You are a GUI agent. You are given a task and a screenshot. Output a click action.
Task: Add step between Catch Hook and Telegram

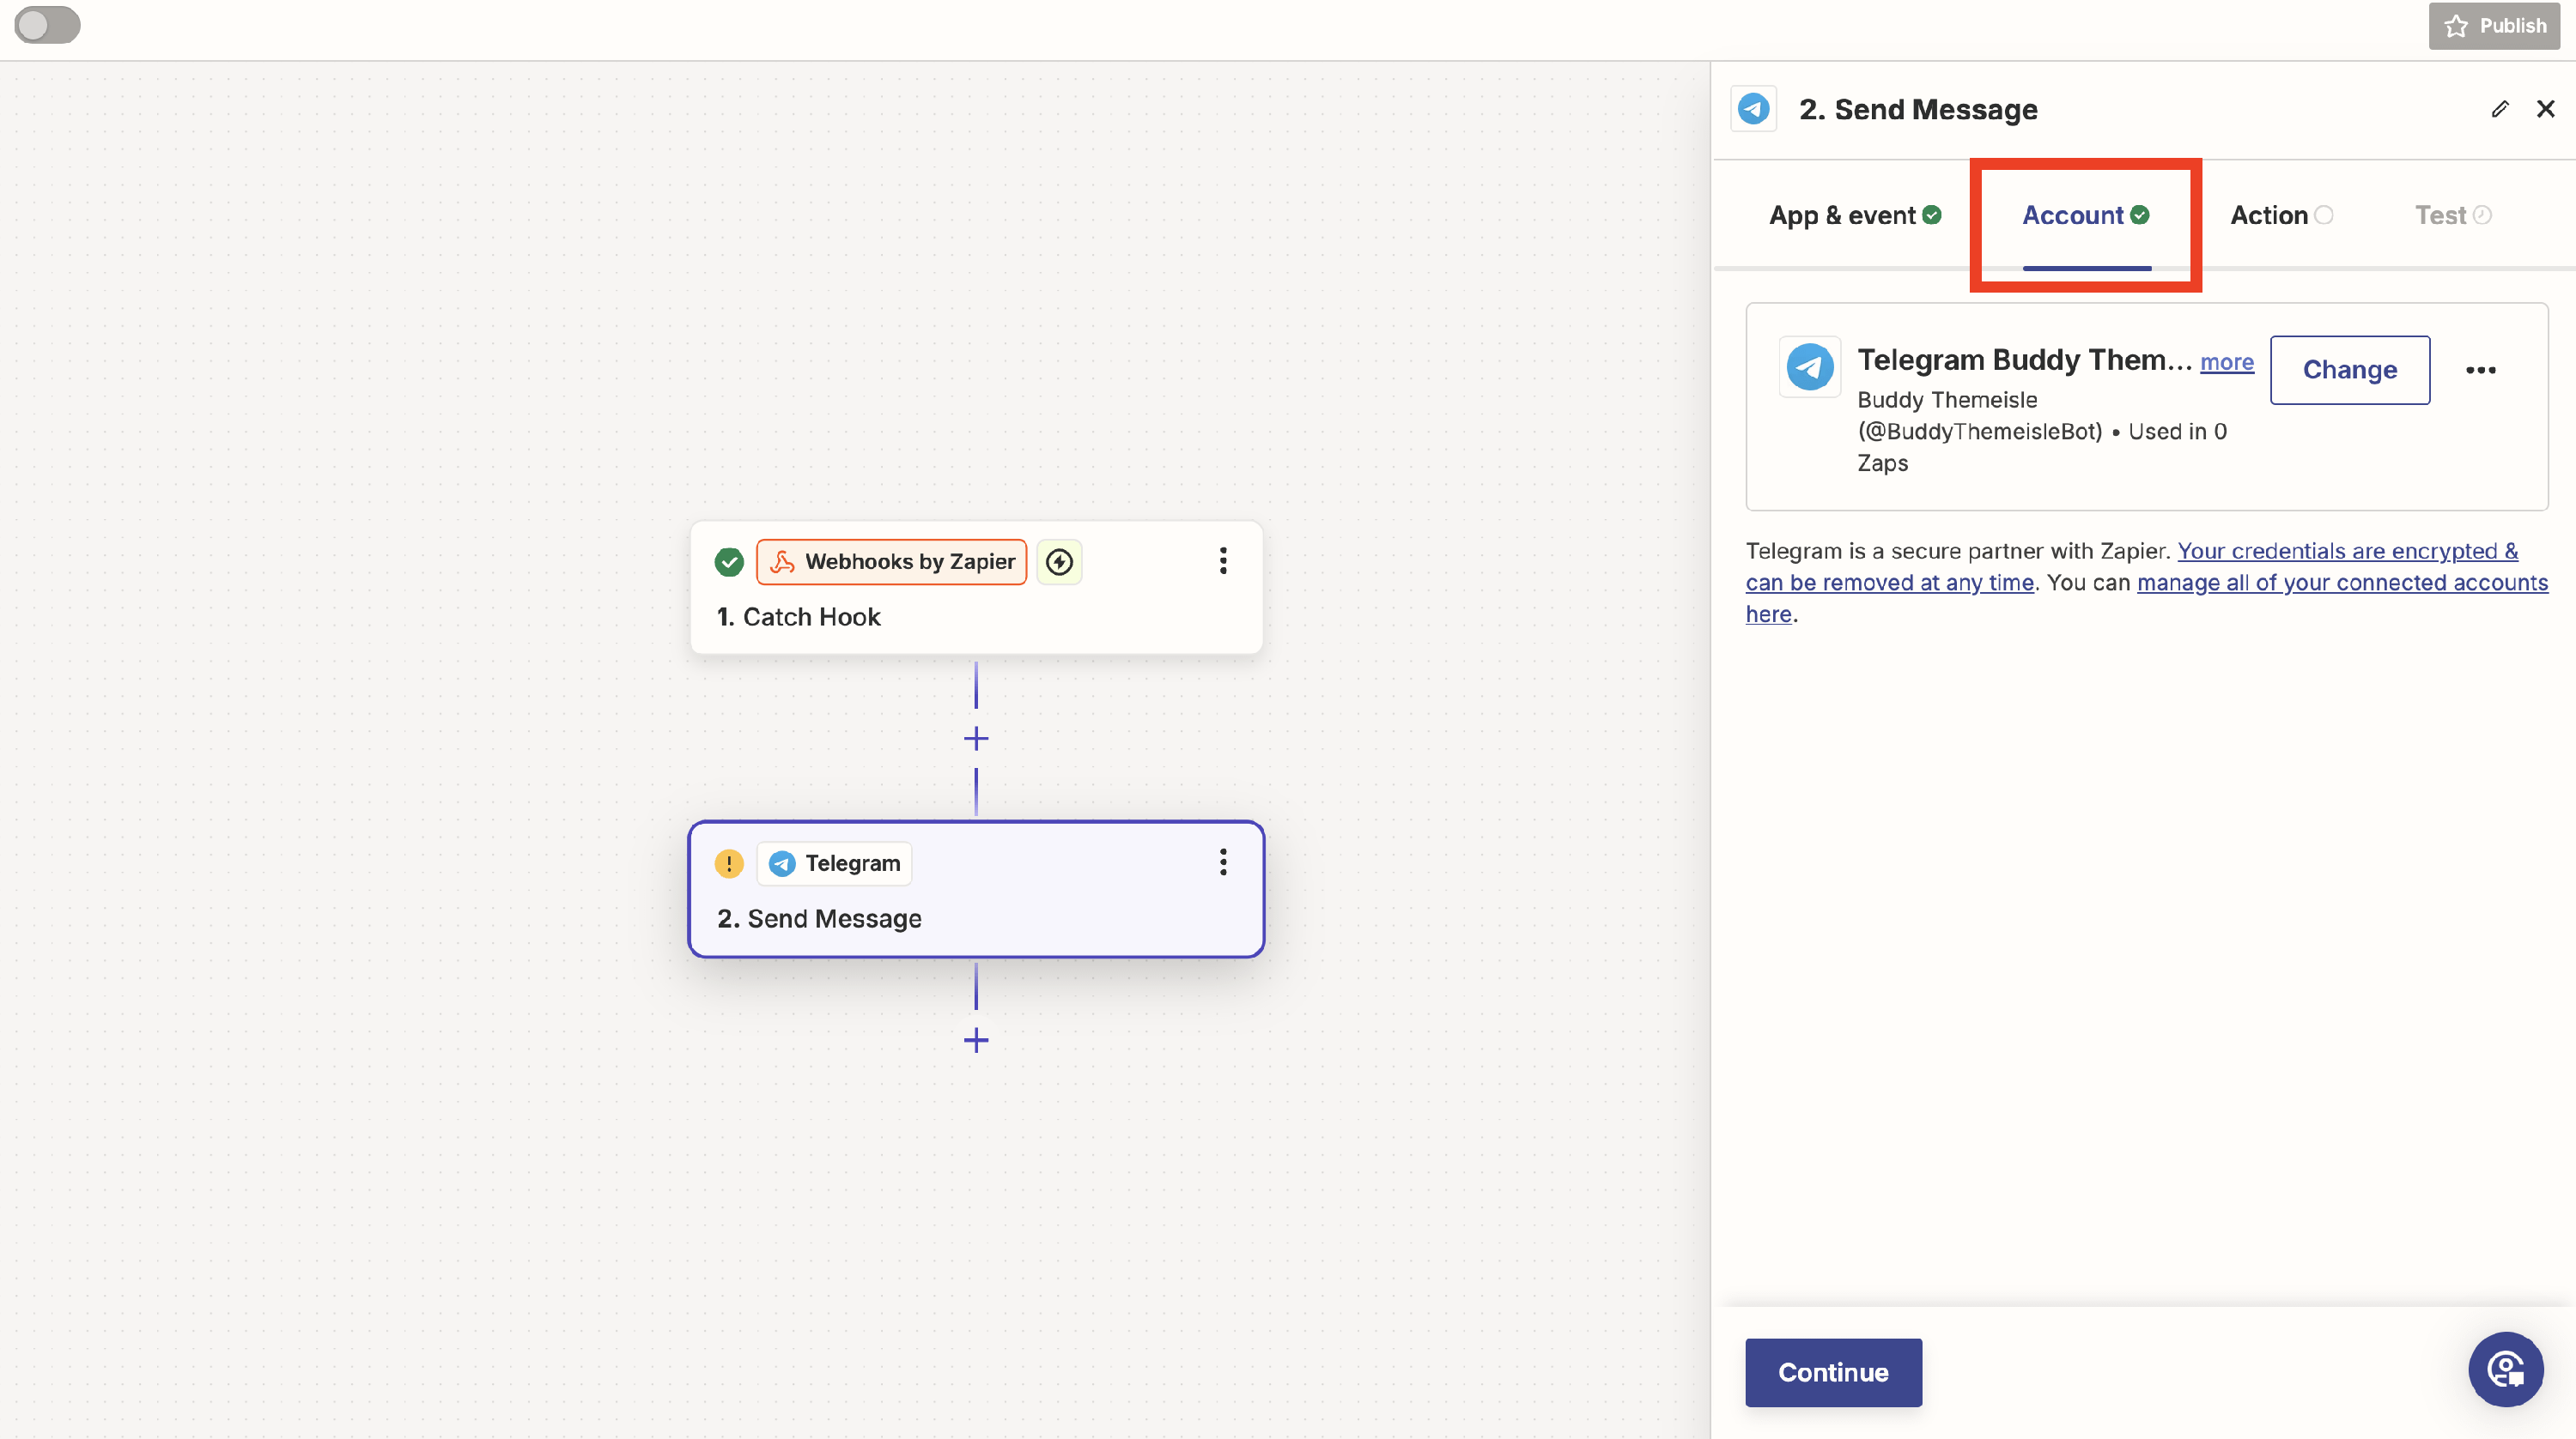976,739
